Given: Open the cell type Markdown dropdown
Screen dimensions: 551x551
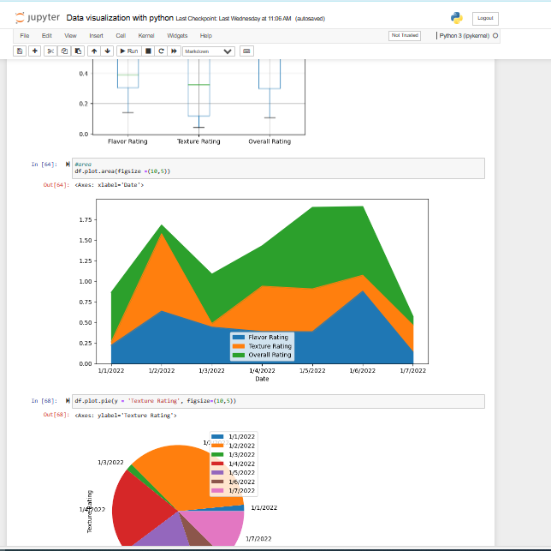Looking at the screenshot, I should 209,51.
